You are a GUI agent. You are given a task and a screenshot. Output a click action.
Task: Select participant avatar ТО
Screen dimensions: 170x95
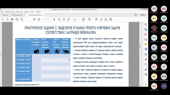164,57
